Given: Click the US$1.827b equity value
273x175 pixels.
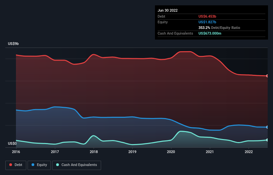Looking at the screenshot, I should pyautogui.click(x=207, y=22).
